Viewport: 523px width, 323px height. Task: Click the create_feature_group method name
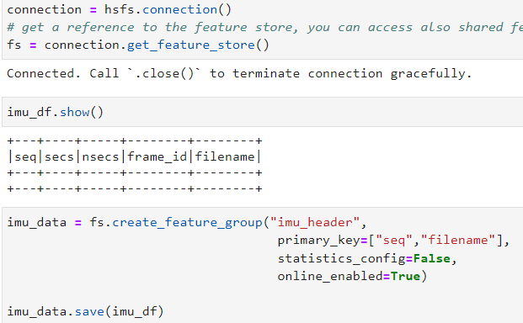point(187,222)
